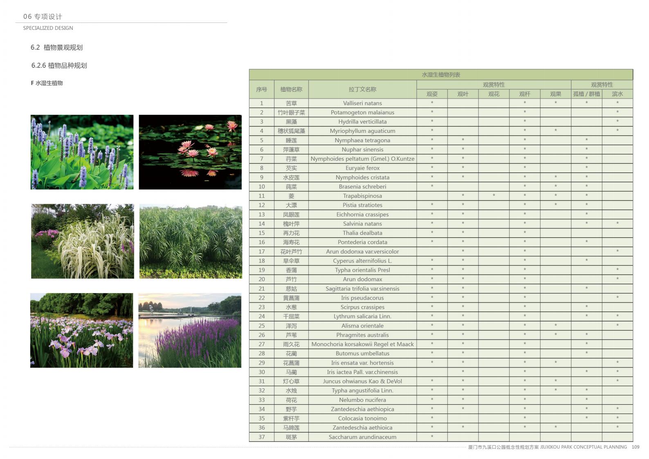
Task: Click 'Iris iactea Pall. var.chinensis' cell
Action: (362, 372)
